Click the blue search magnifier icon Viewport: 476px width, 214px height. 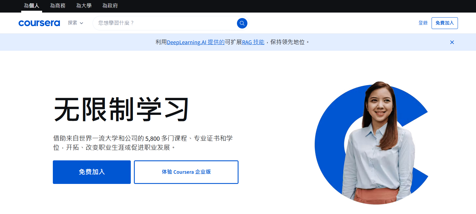[242, 23]
